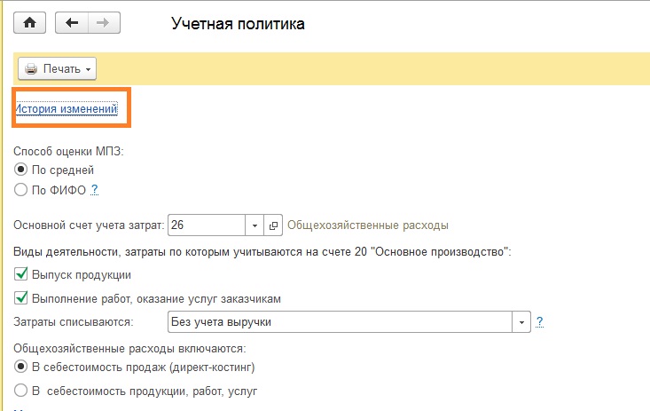This screenshot has width=650, height=411.
Task: Select По ФИФО radio option
Action: (20, 190)
